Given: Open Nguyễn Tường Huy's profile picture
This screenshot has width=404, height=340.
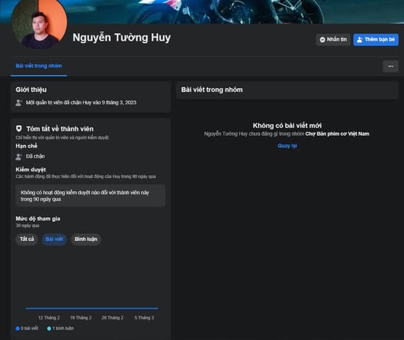Looking at the screenshot, I should point(39,23).
